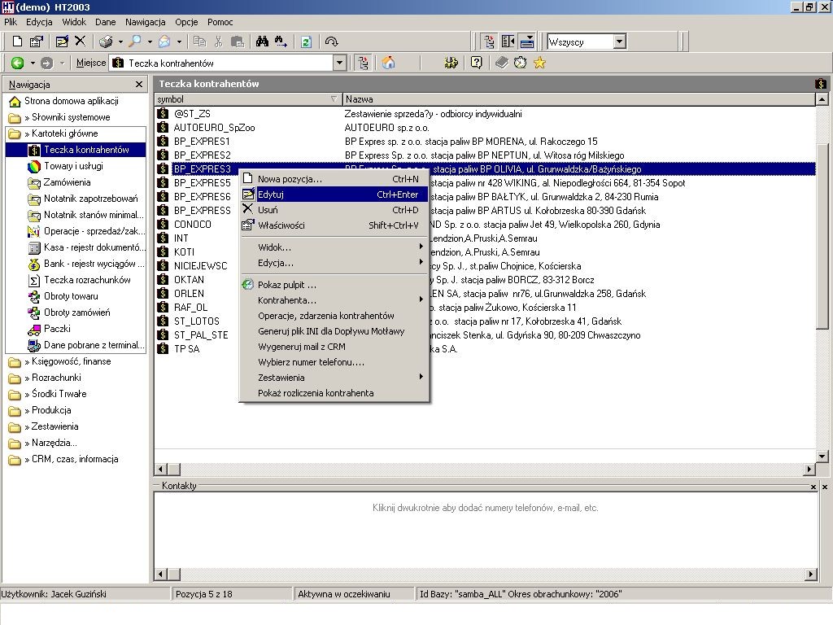Viewport: 833px width, 625px height.
Task: Click the mail envelope toolbar icon
Action: tap(164, 42)
